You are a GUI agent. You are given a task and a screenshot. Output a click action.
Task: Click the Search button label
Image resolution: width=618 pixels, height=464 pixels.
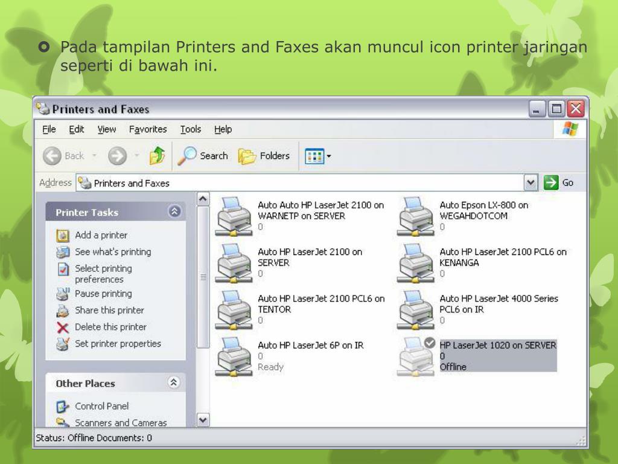coord(214,156)
